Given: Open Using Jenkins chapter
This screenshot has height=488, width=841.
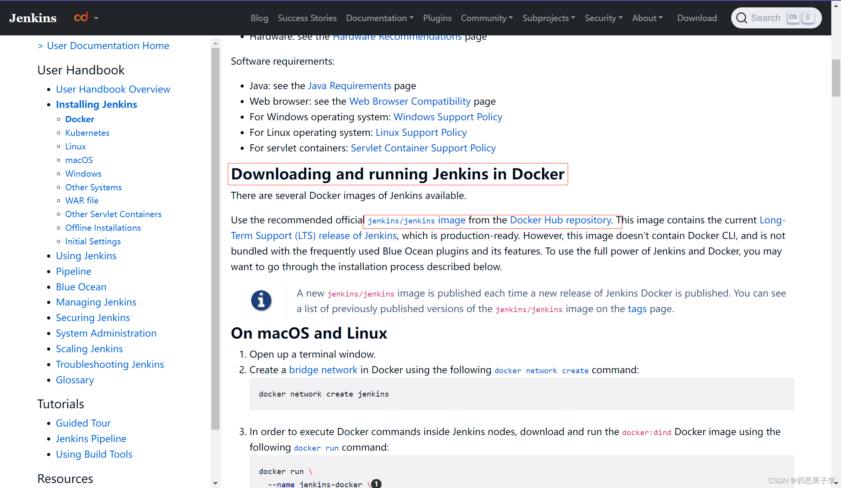Looking at the screenshot, I should [86, 256].
